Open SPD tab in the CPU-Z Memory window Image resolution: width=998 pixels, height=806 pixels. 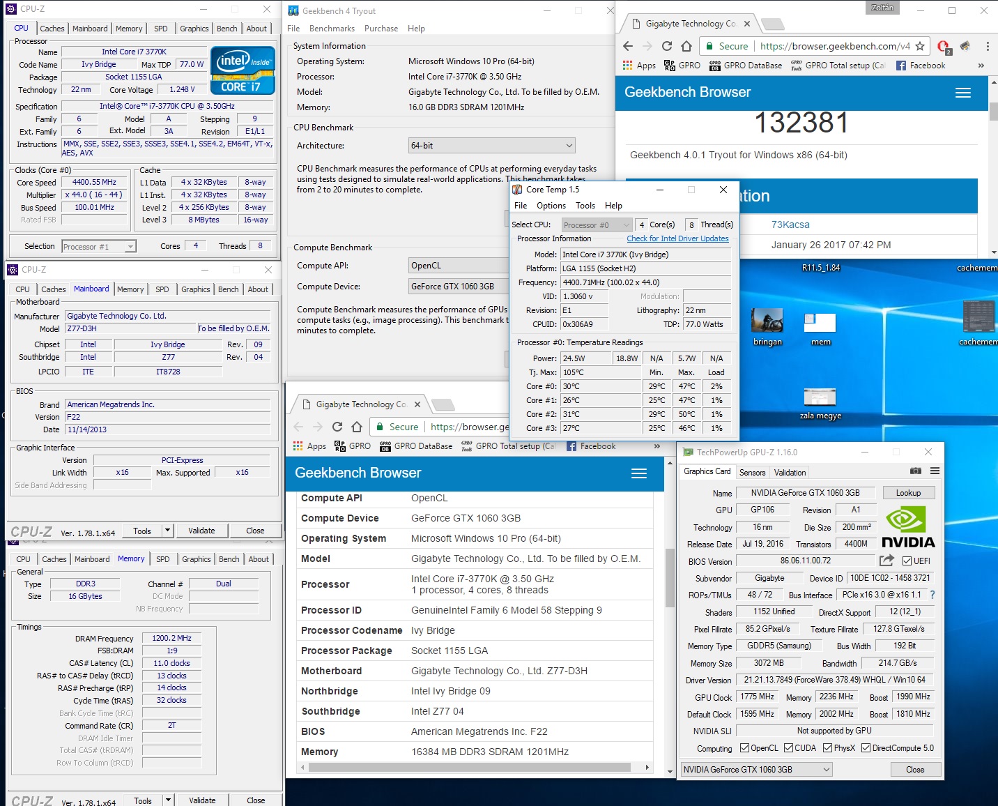(x=163, y=559)
